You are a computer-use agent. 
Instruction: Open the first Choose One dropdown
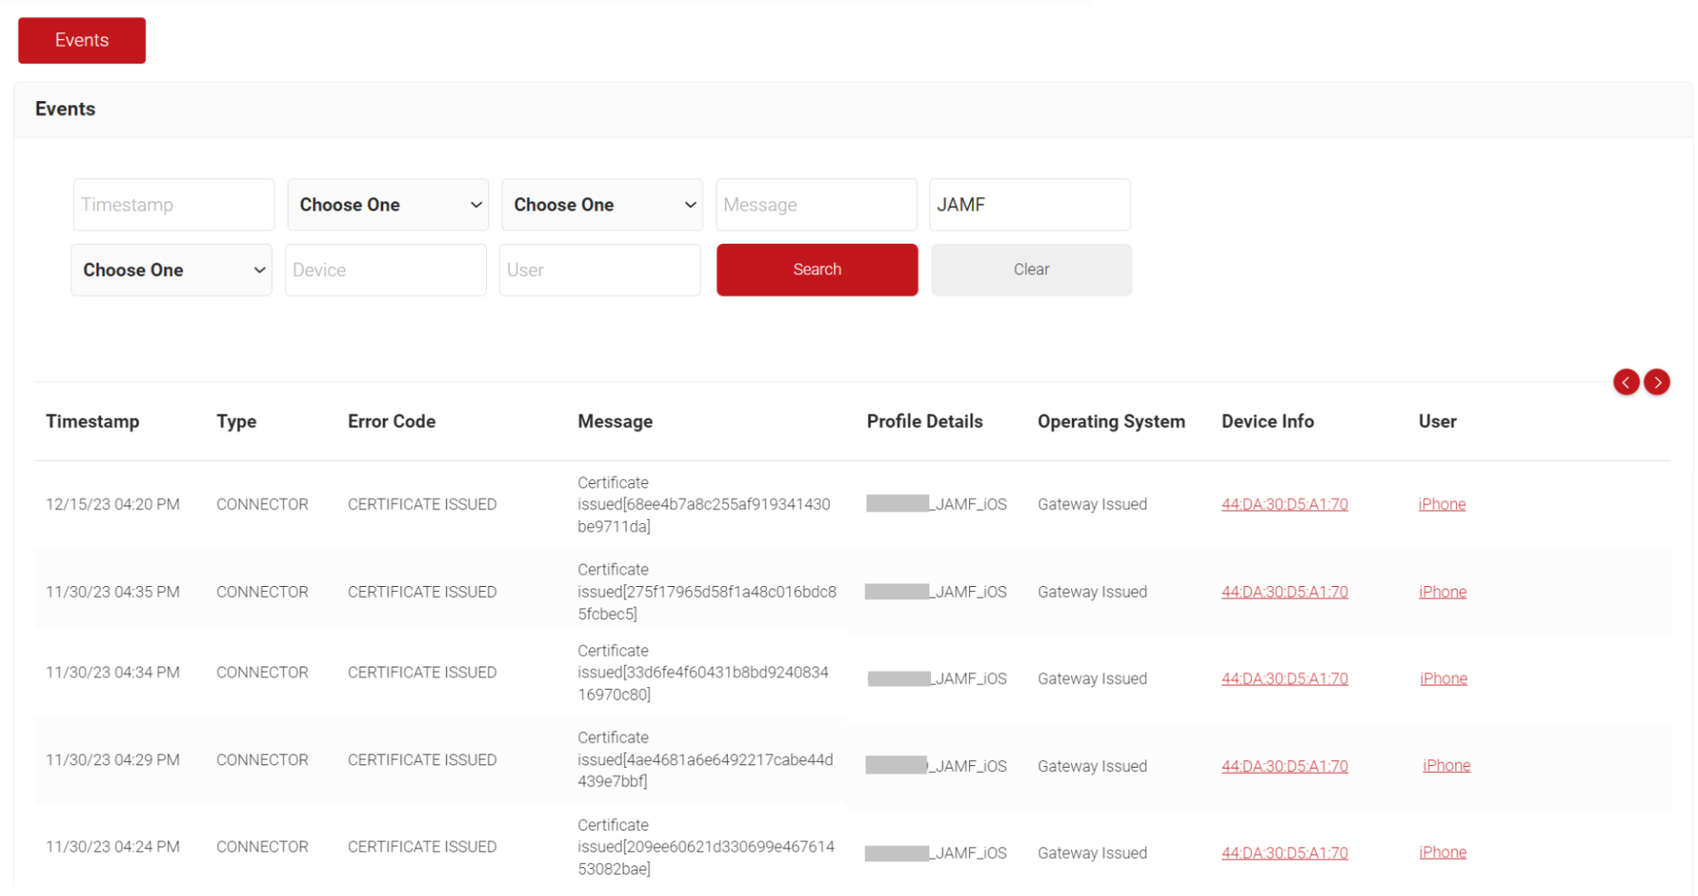(388, 205)
